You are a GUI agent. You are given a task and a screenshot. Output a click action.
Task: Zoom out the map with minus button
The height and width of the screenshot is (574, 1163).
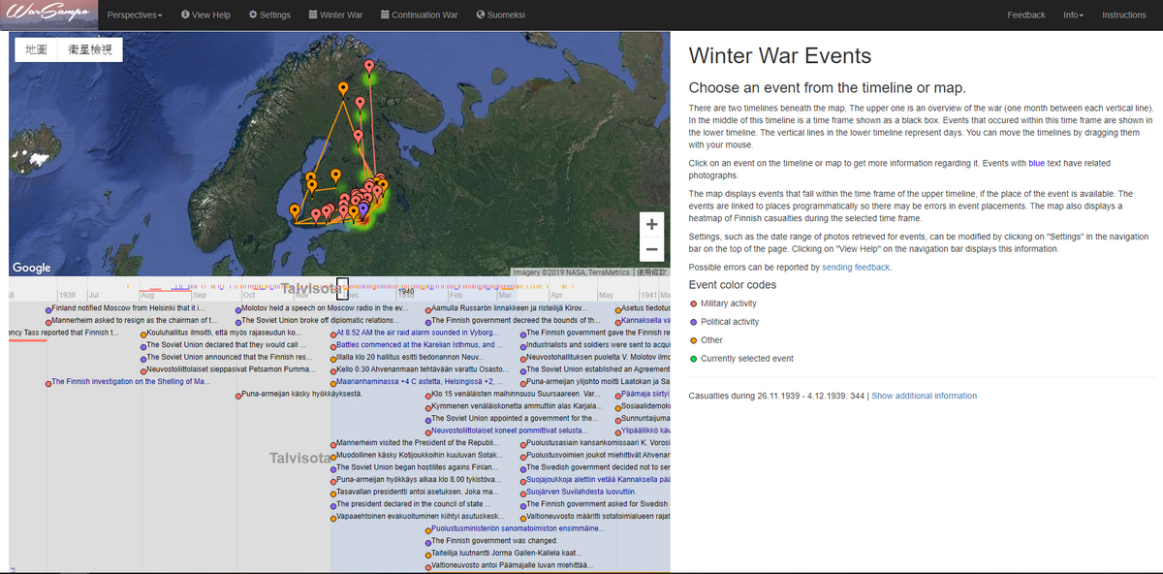651,249
